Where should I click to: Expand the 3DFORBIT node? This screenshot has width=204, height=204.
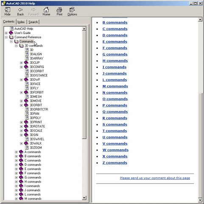(x=21, y=93)
